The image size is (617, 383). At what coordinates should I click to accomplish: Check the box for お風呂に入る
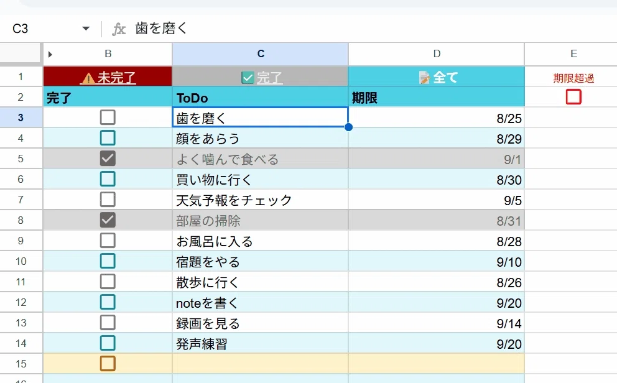108,240
